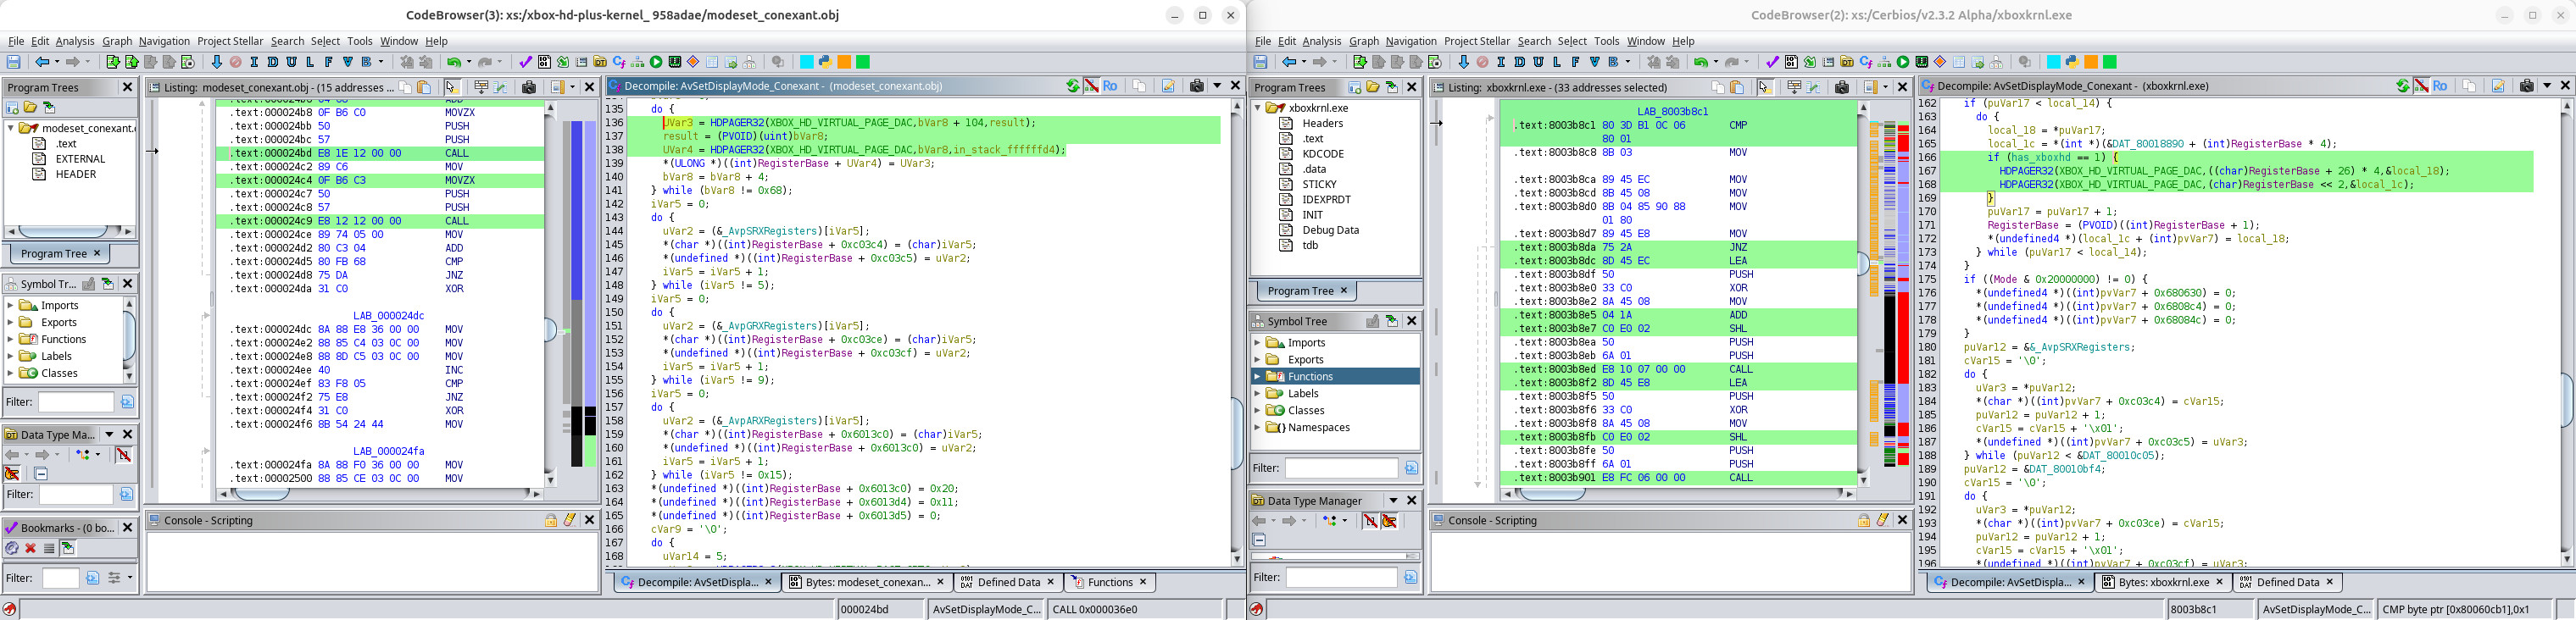Click left Listing horizontal scrollbar

[380, 494]
